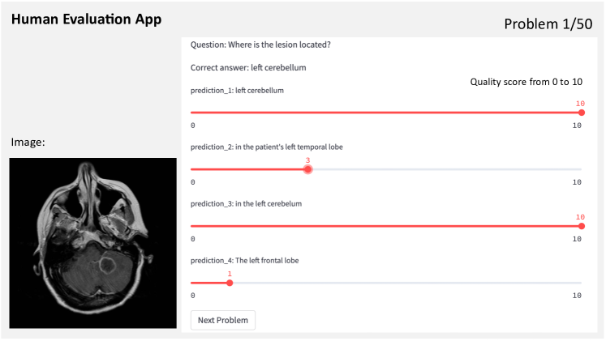Click the prediction_1 slider handle at 10
606x341 pixels.
pos(582,113)
